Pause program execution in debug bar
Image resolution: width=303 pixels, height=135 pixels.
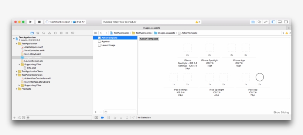coord(109,118)
